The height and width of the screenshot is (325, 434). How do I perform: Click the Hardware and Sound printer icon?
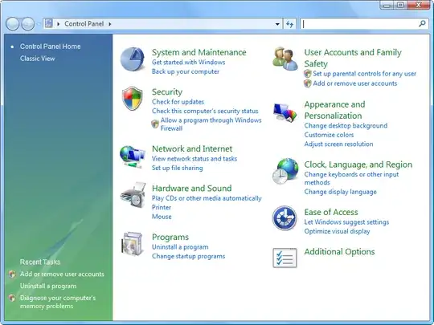(x=133, y=195)
